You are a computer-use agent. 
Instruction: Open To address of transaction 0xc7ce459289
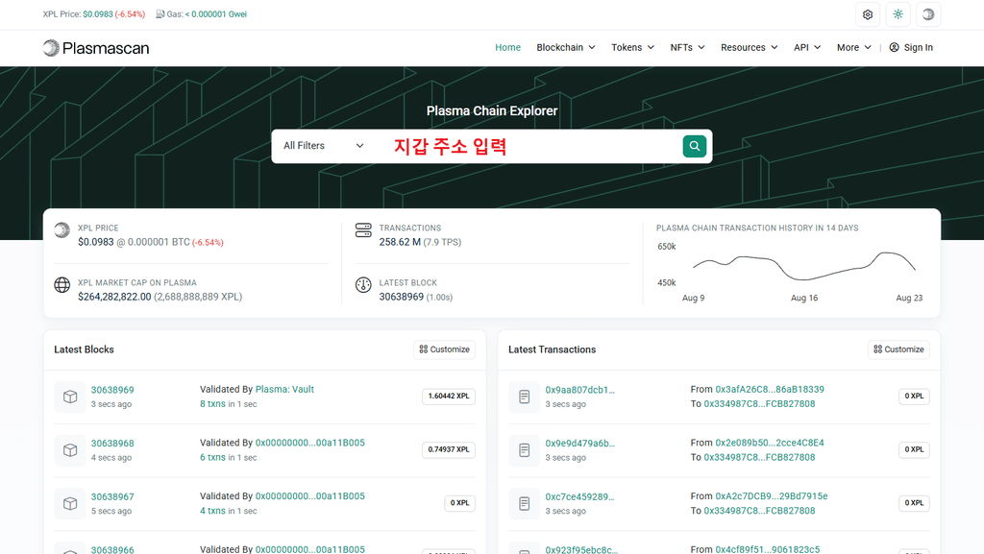[759, 510]
